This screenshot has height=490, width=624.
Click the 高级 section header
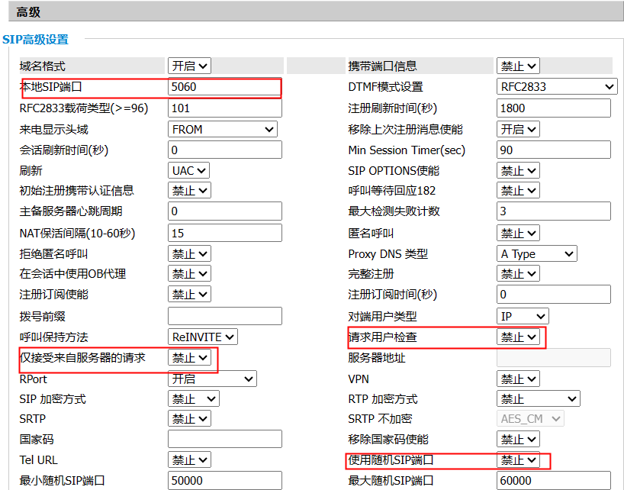(x=29, y=11)
